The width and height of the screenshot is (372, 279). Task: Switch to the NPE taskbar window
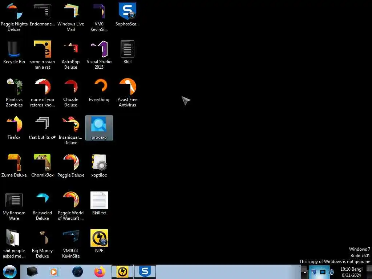(x=122, y=272)
